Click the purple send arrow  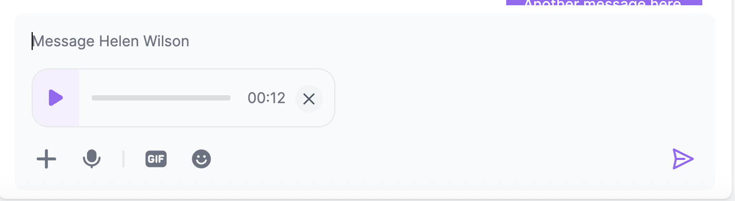pyautogui.click(x=683, y=159)
